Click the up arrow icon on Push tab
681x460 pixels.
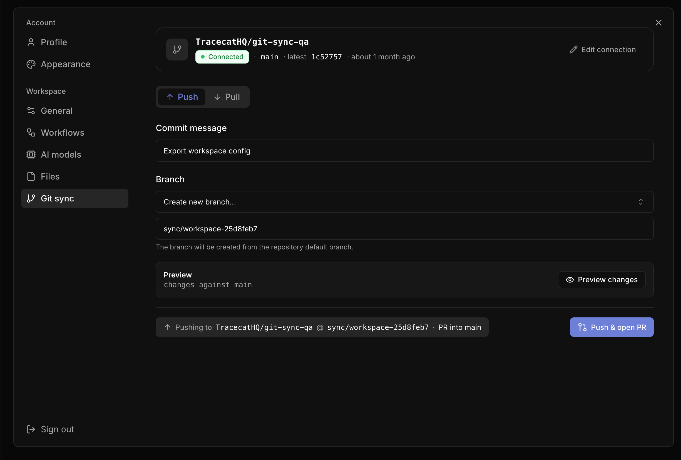[170, 97]
